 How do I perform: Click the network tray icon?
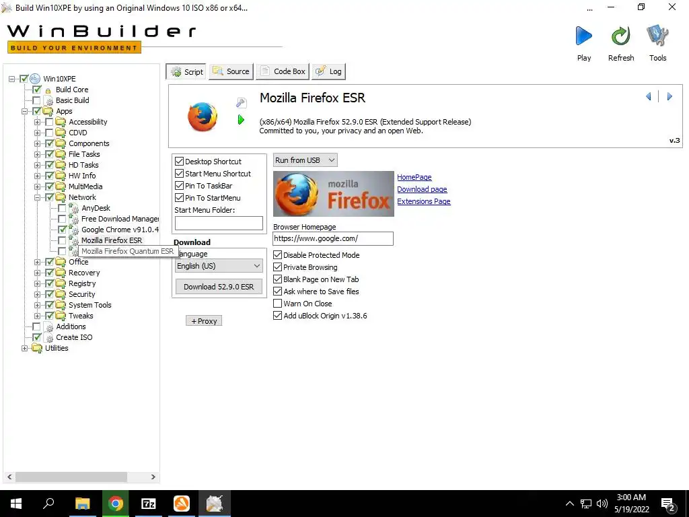[x=586, y=504]
